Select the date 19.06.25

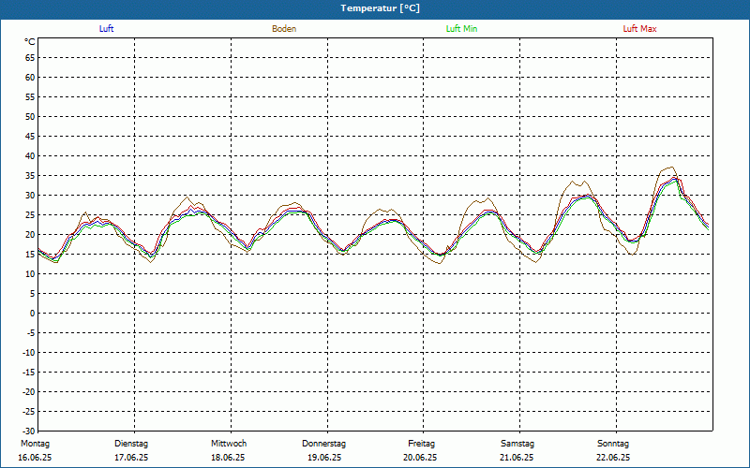[x=324, y=458]
